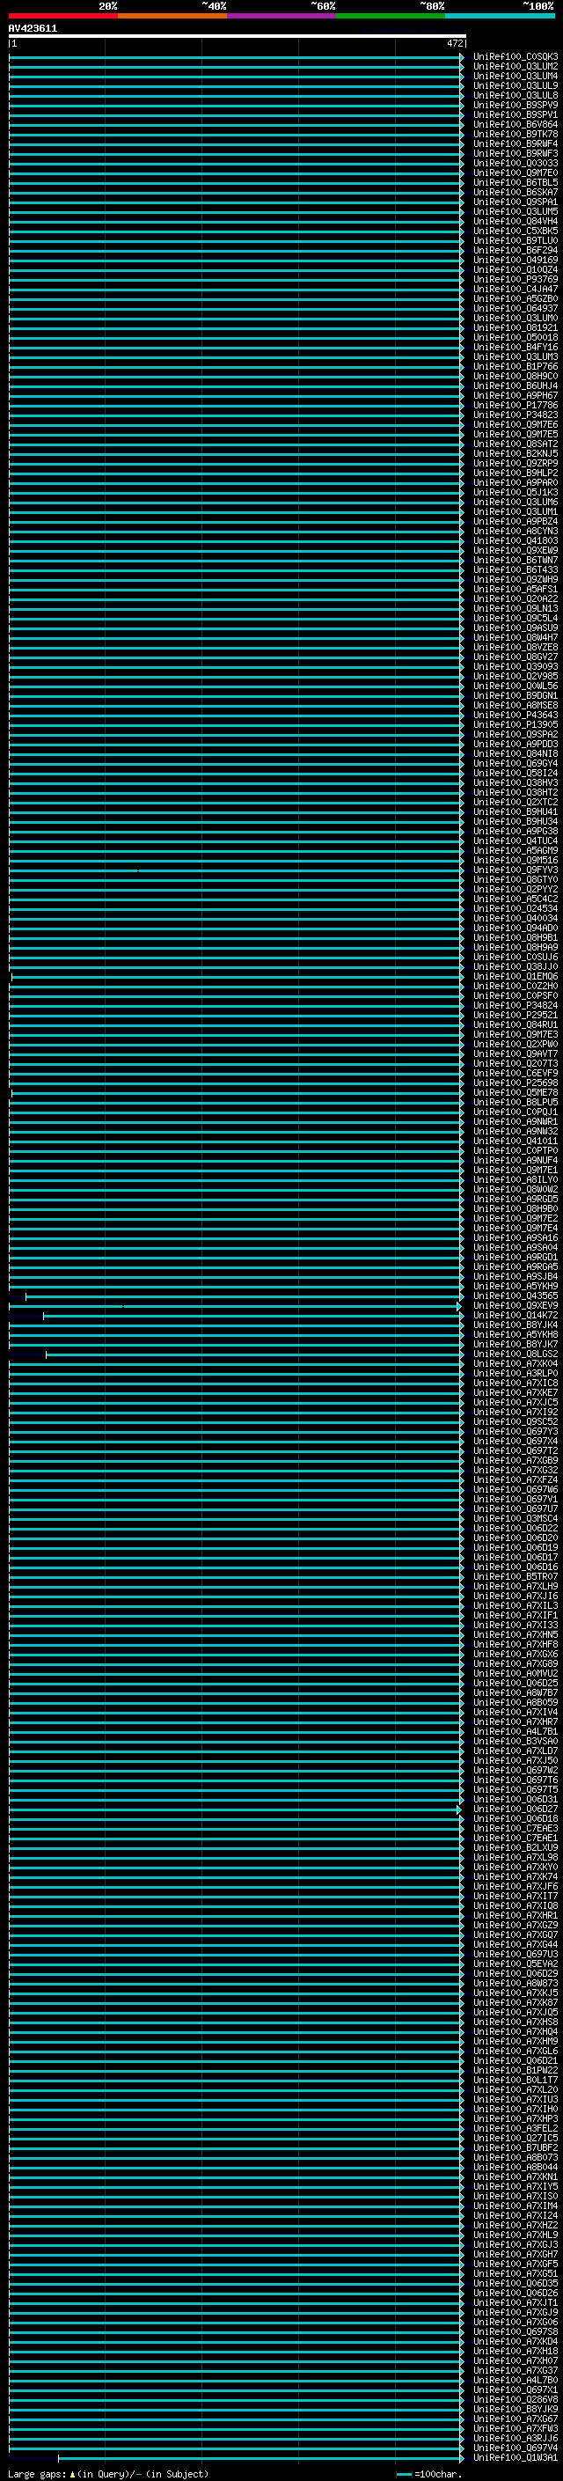Viewport: 563px width, 2481px height.
Task: Select hit label UniRef100_A7XI24
Action: click(x=515, y=2215)
